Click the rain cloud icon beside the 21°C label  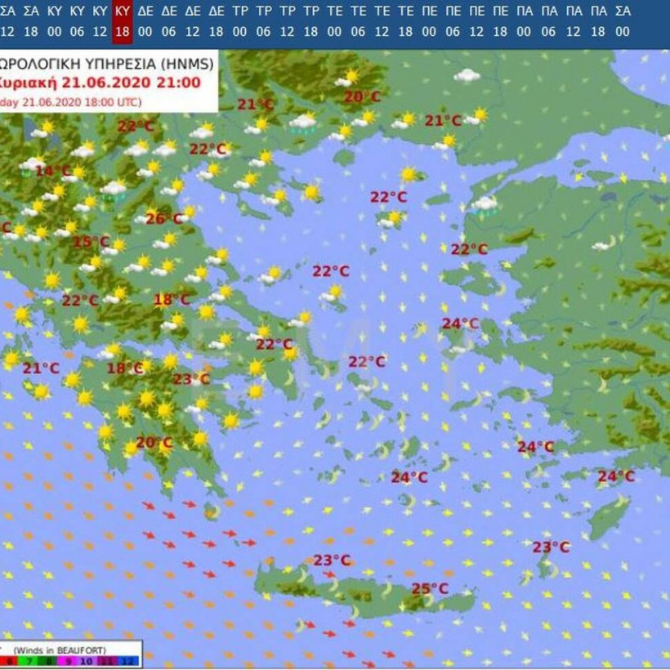303,123
